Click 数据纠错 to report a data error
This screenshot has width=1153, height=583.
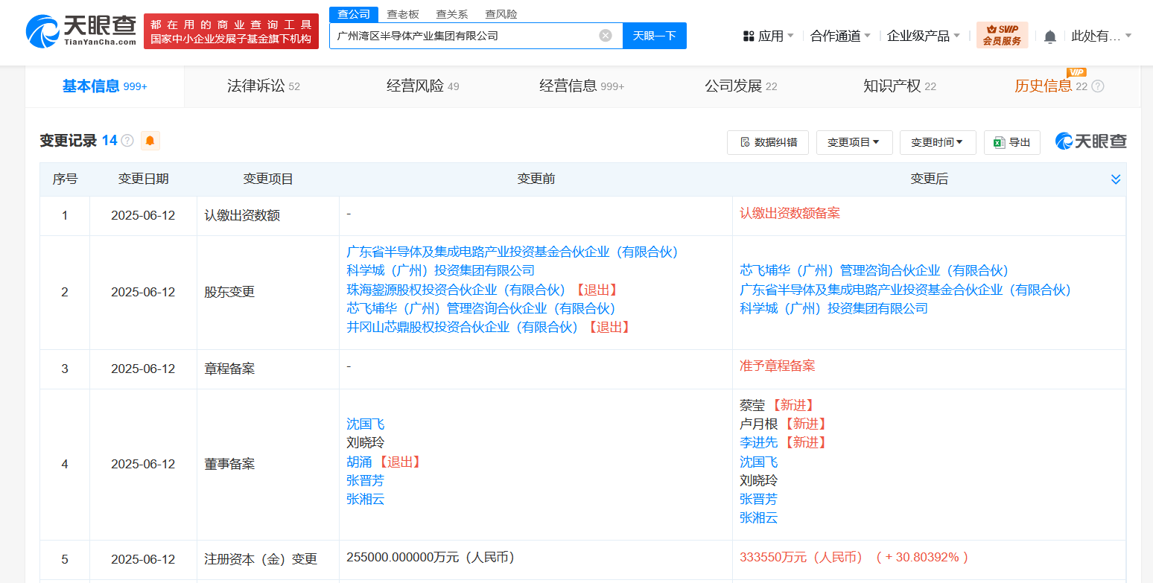tap(767, 142)
